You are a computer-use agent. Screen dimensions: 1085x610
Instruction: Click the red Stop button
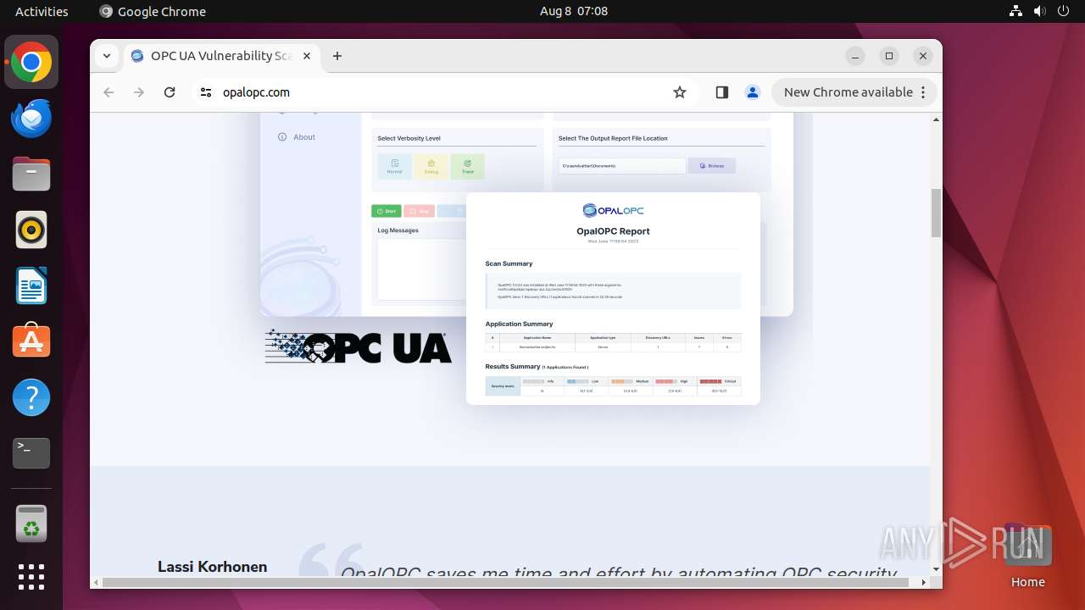(x=420, y=211)
